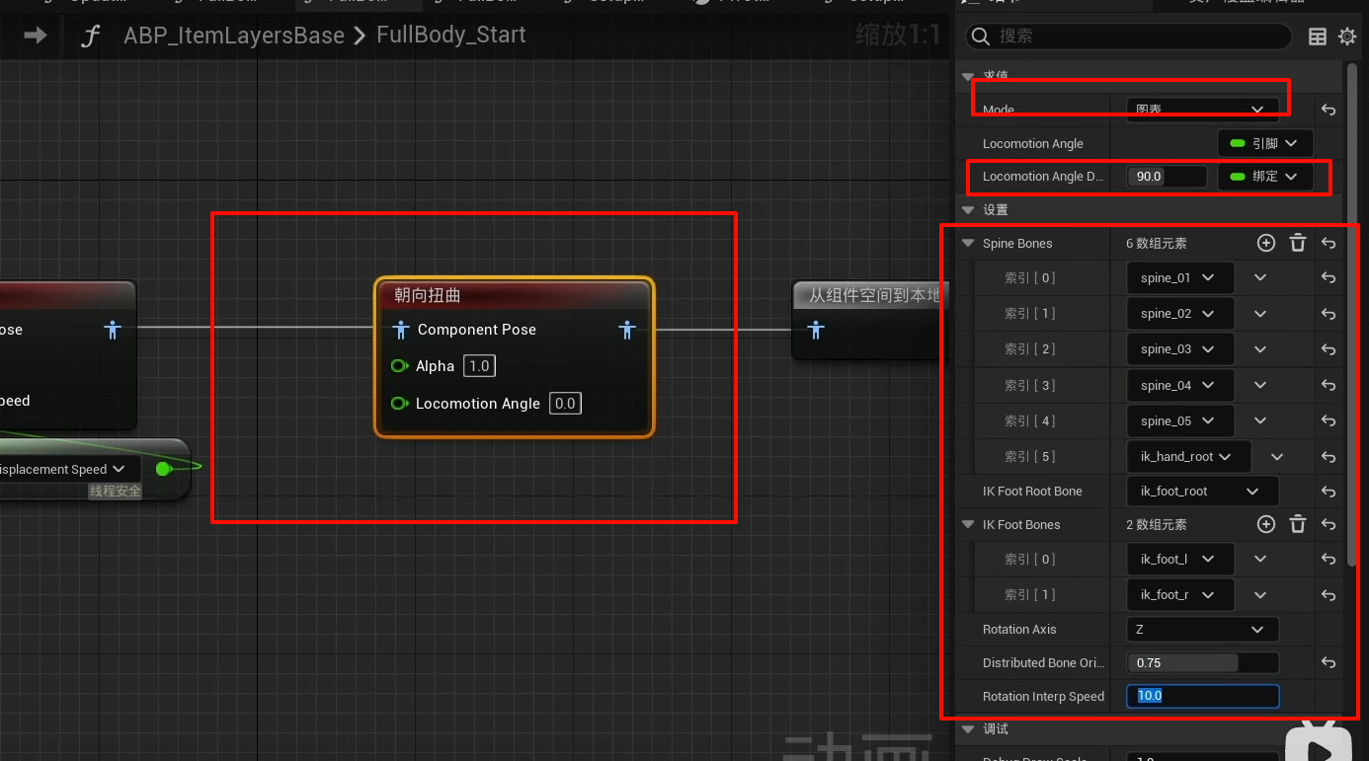The width and height of the screenshot is (1369, 761).
Task: Collapse the 调试 section
Action: click(968, 729)
